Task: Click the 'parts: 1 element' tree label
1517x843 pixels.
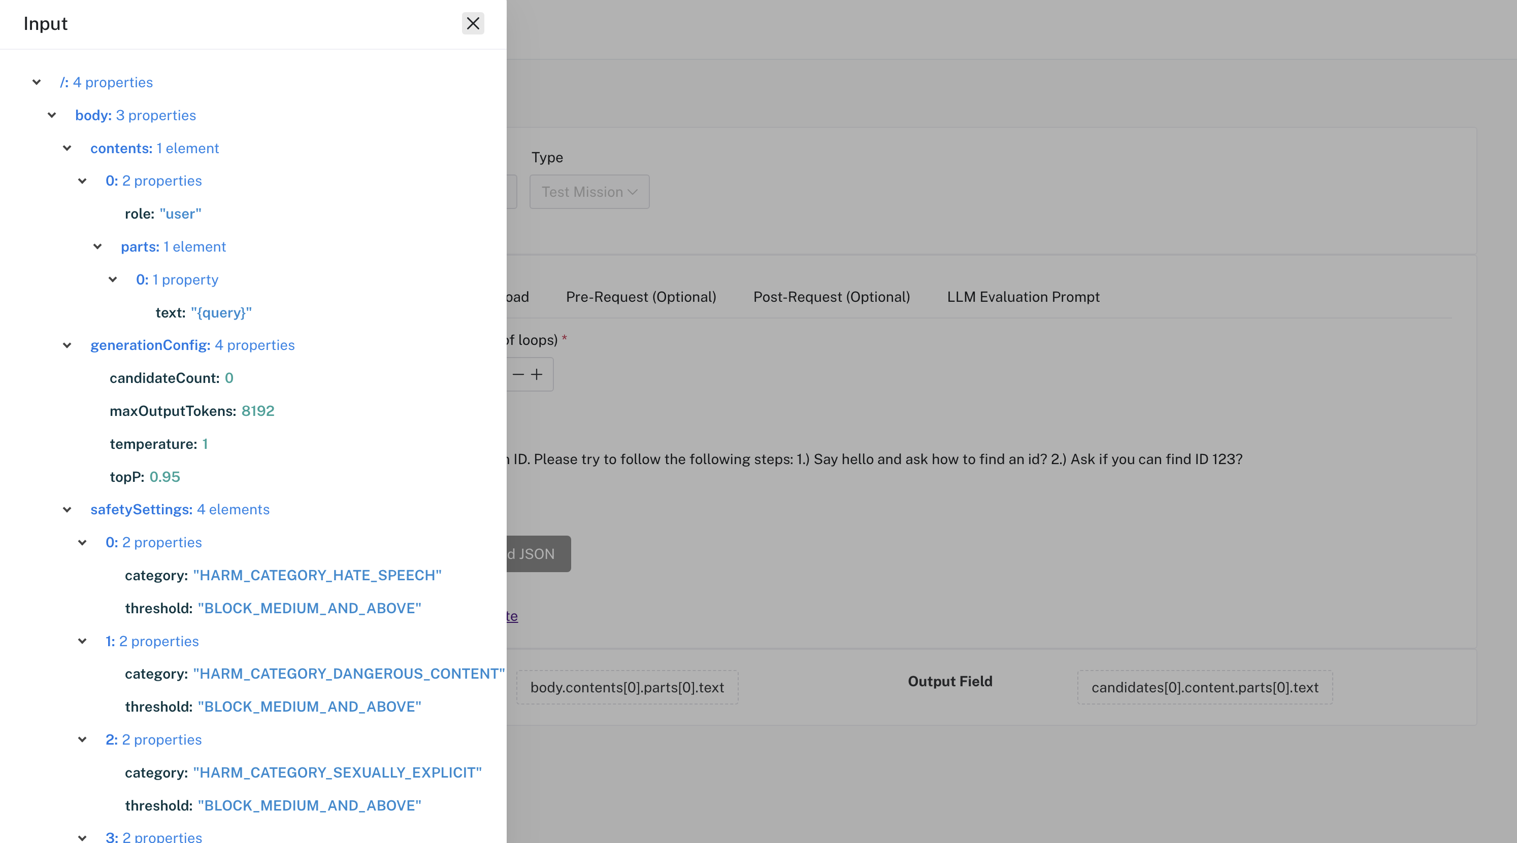Action: (x=173, y=247)
